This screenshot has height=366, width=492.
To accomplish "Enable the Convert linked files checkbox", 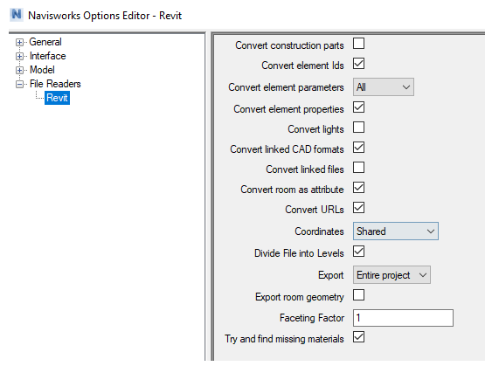I will point(358,168).
